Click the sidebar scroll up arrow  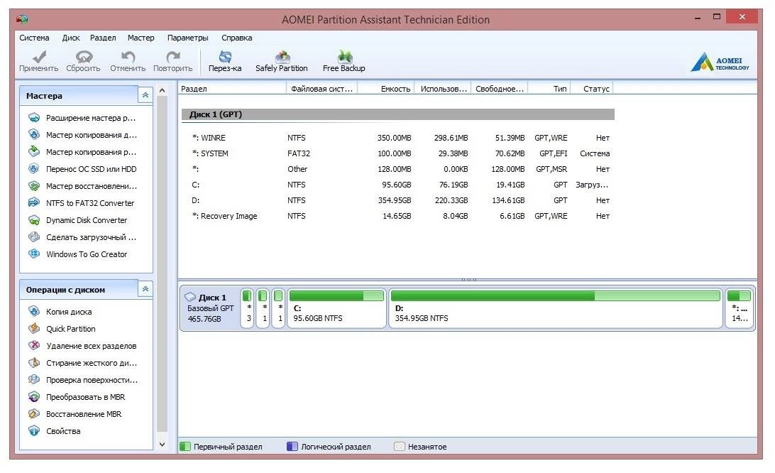[162, 90]
